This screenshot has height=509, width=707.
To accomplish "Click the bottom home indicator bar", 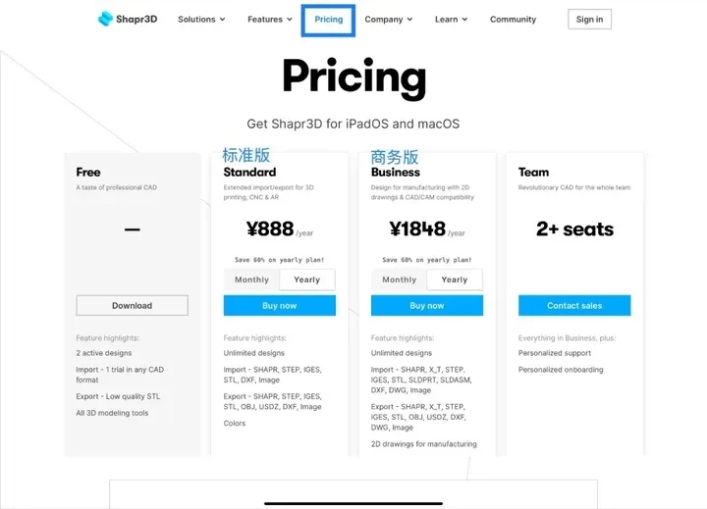I will [353, 503].
